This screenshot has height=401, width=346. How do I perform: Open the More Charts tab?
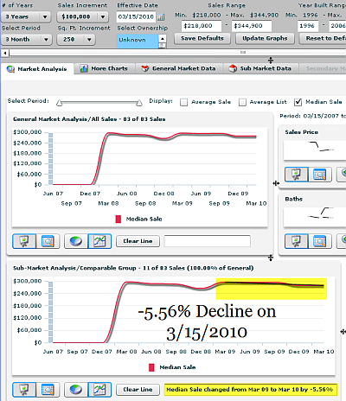[x=104, y=68]
